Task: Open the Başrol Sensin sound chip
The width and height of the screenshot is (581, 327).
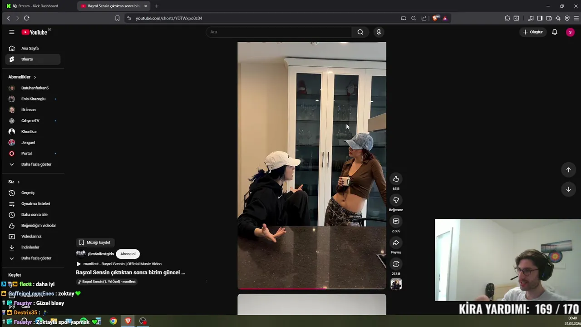Action: pyautogui.click(x=107, y=282)
